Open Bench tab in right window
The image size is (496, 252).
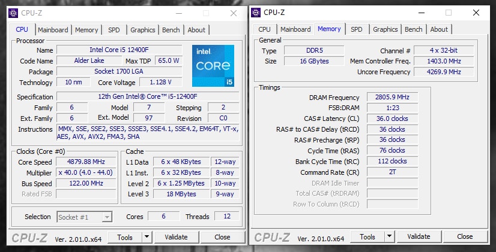tap(414, 29)
